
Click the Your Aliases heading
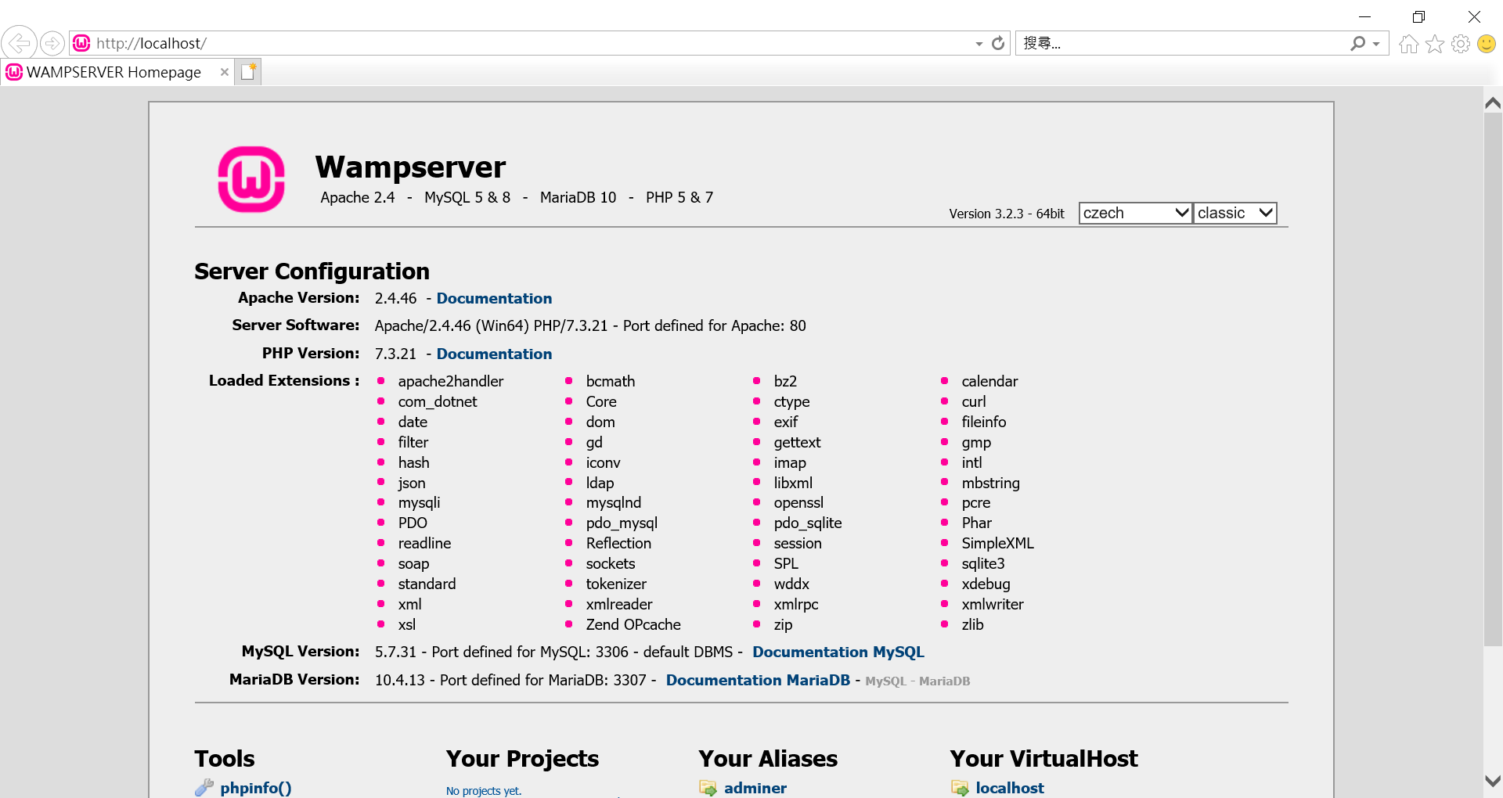point(768,759)
